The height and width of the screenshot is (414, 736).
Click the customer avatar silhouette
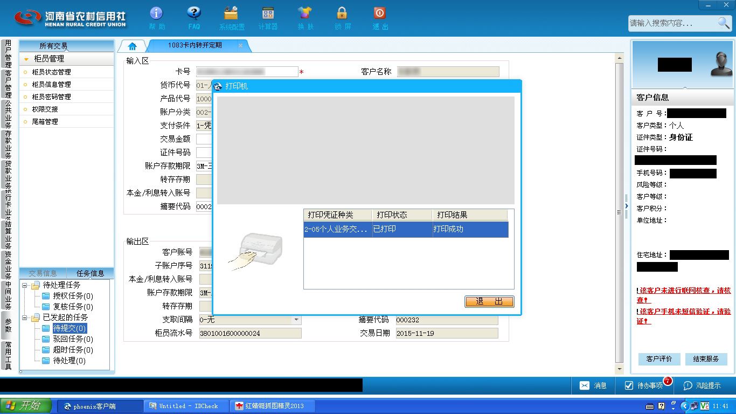coord(720,64)
